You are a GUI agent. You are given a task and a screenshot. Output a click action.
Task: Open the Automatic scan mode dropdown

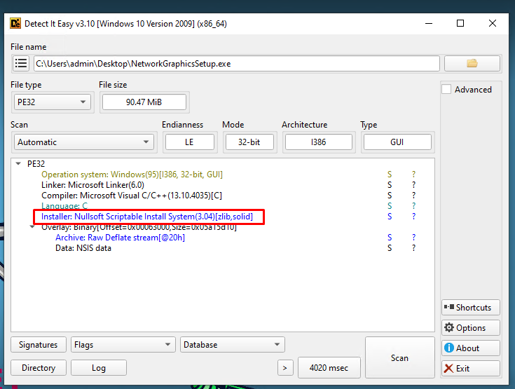pyautogui.click(x=84, y=142)
